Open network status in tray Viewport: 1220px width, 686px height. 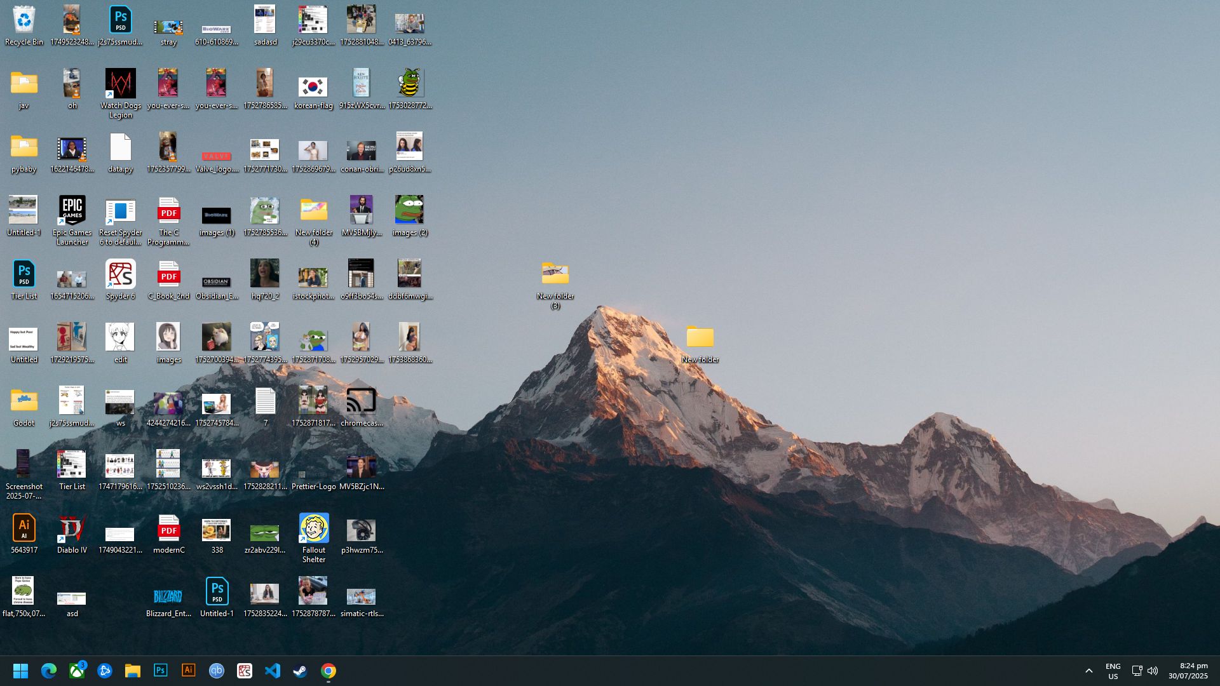click(1137, 671)
